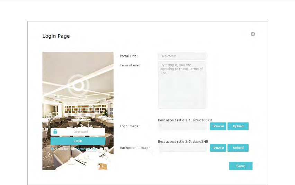
Task: Click the Password field in the preview
Action: coord(78,132)
